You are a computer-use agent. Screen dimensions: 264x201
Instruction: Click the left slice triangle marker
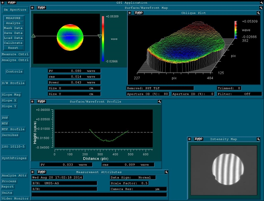[x=33, y=36]
